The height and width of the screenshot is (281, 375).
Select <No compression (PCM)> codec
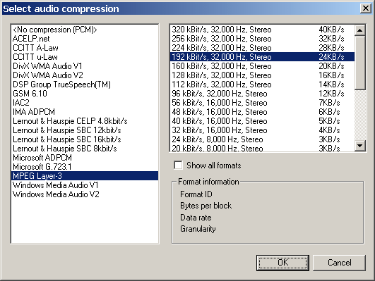click(x=85, y=30)
